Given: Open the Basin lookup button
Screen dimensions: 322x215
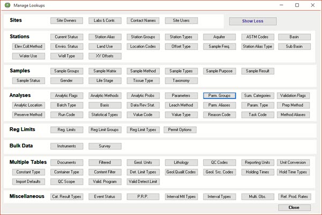Looking at the screenshot, I should [x=294, y=37].
